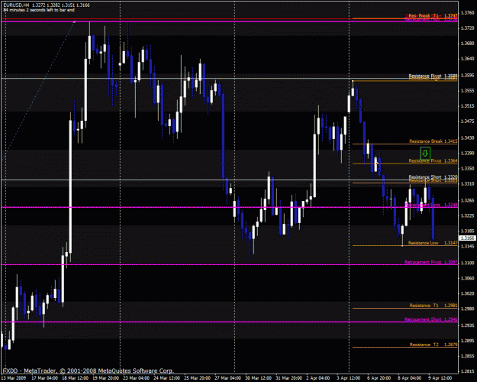This screenshot has height=382, width=477.
Task: Click the '19 Mar 20:00' time axis label
Action: (105, 378)
